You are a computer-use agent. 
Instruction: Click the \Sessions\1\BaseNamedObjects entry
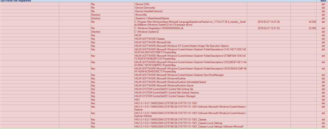(152, 18)
